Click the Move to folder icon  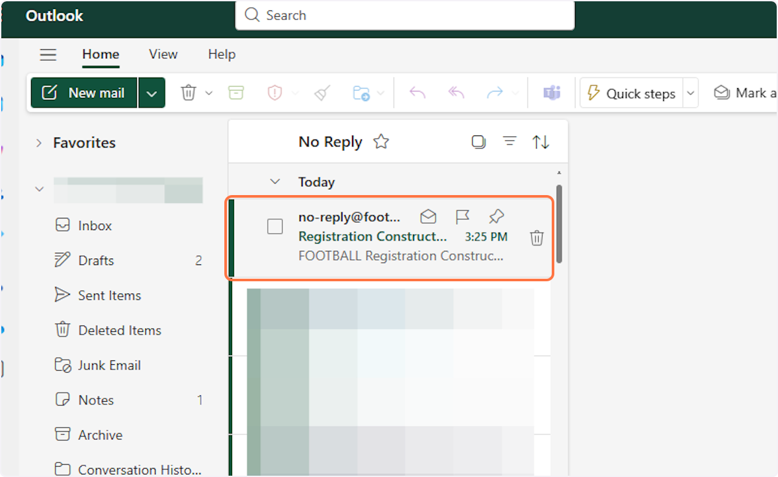361,93
